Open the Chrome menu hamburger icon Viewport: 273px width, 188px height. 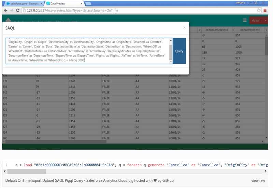[x=265, y=11]
